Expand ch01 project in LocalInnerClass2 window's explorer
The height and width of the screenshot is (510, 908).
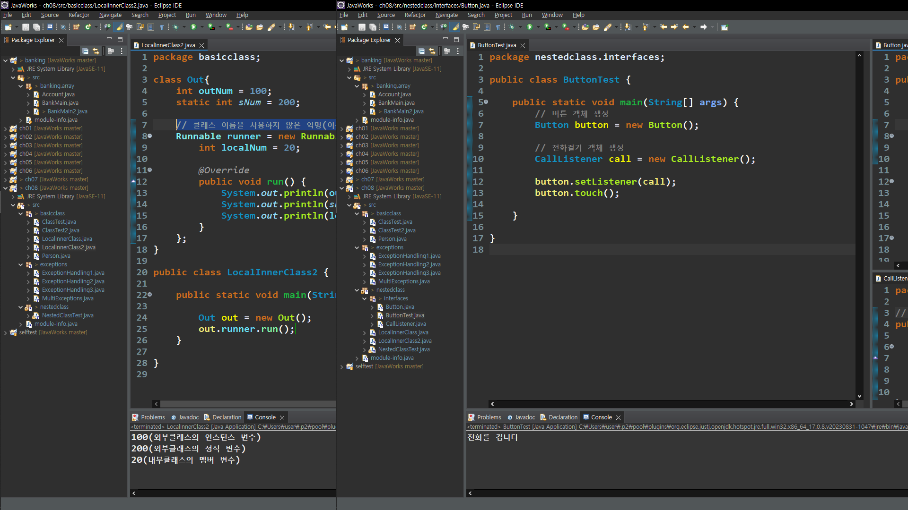(5, 128)
